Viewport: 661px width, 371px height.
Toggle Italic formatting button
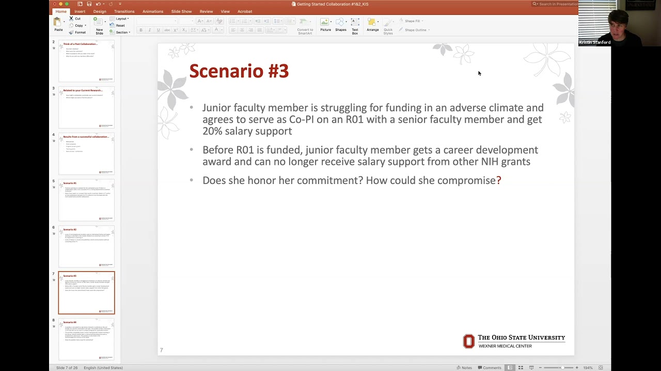click(149, 30)
